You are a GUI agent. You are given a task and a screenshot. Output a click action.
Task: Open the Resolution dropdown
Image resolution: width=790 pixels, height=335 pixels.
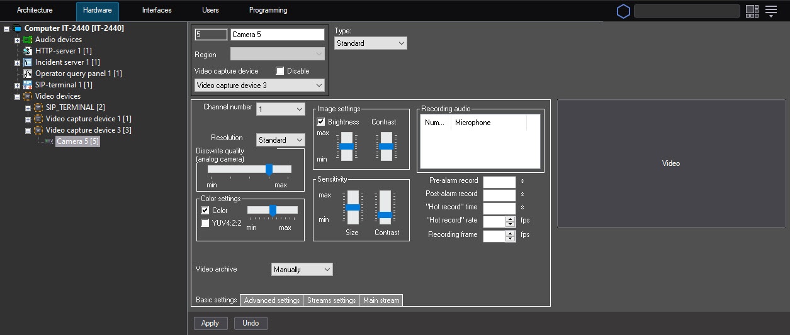point(280,140)
